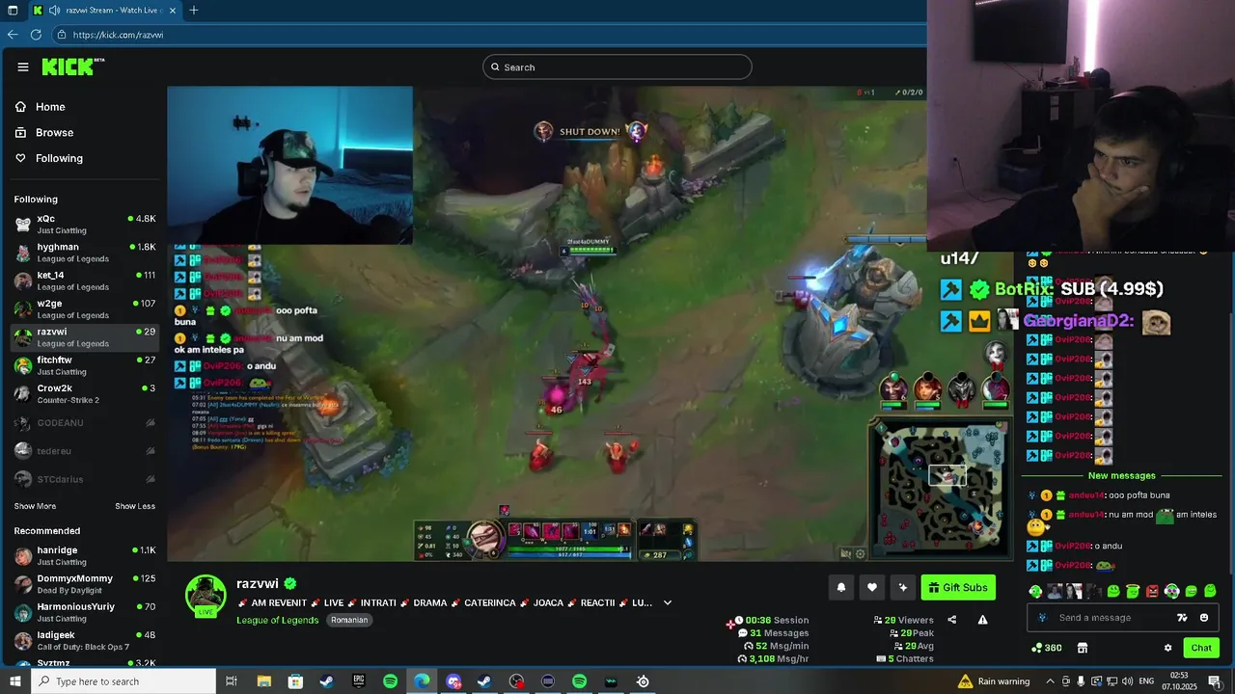Screen dimensions: 1235x694
Task: Open Crow2k Counter-Strike 2 channel
Action: (x=85, y=393)
